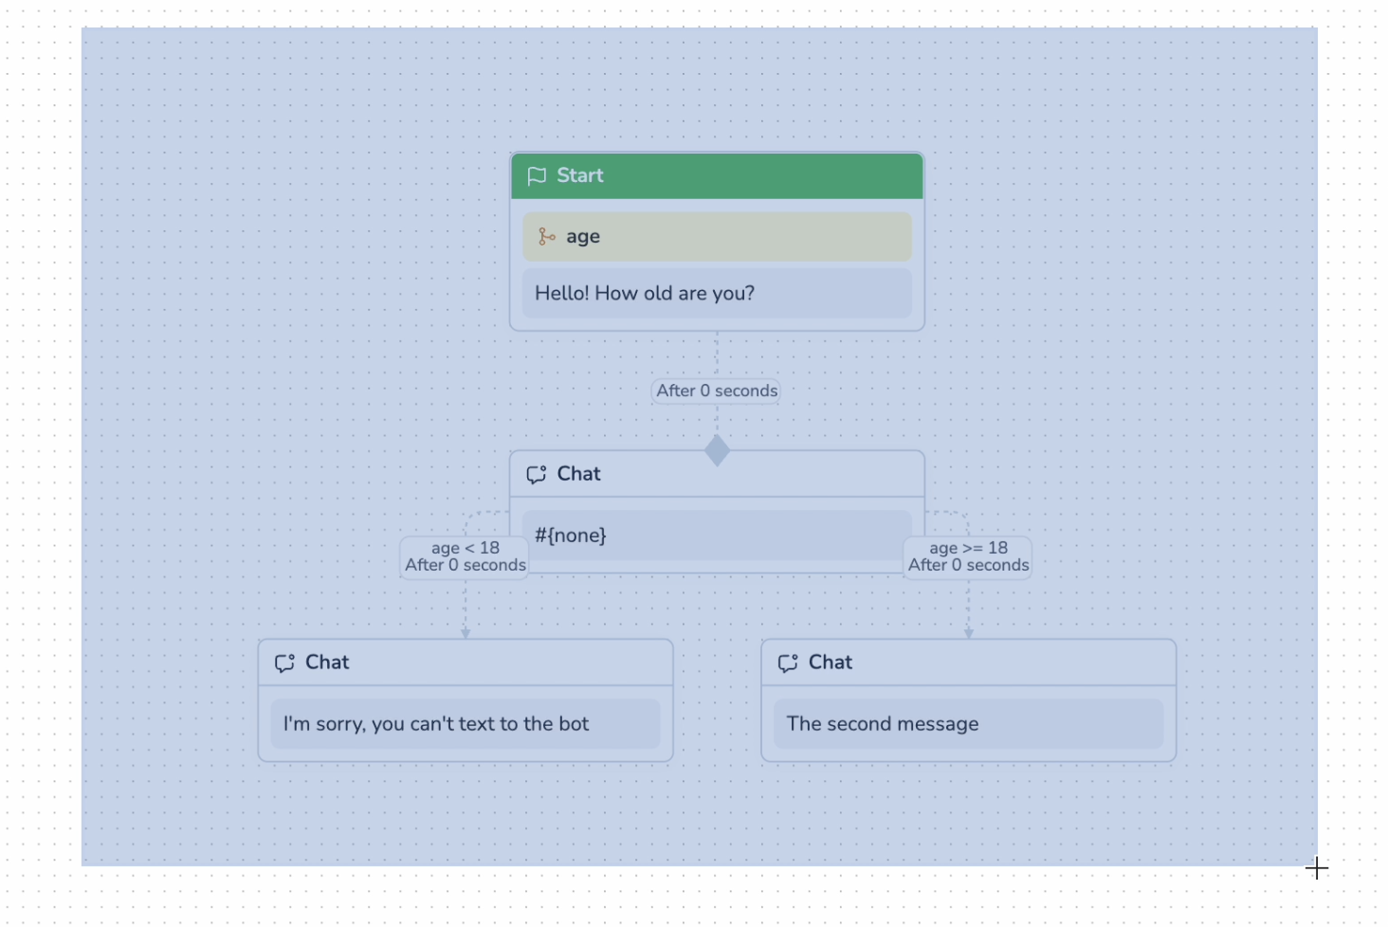
Task: Click the "age >= 18" condition label
Action: point(968,549)
